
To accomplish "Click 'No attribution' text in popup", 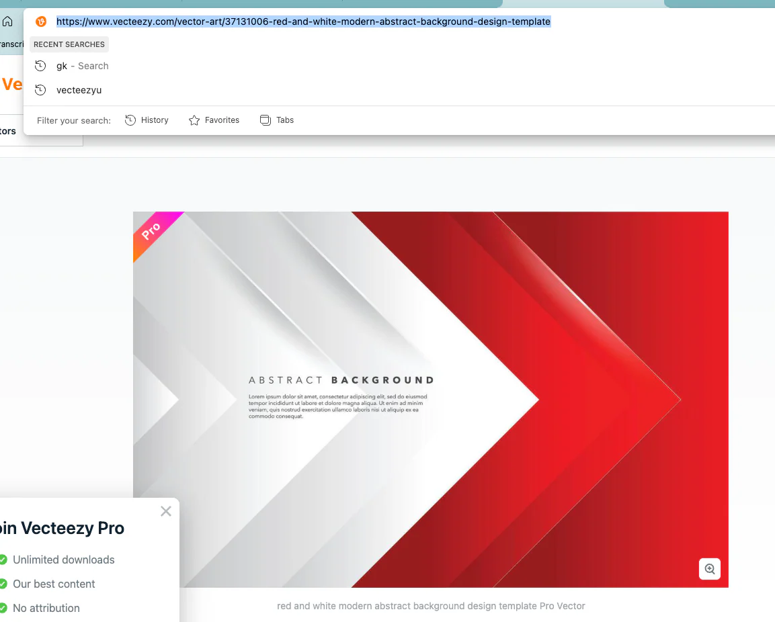I will coord(46,608).
